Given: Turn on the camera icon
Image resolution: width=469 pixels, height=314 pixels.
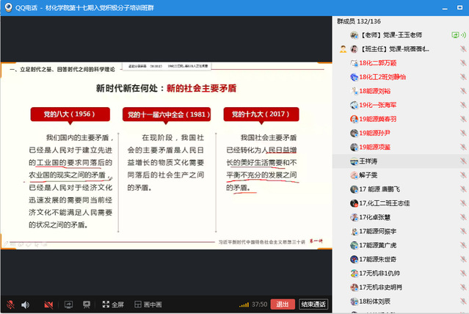Looking at the screenshot, I should (x=48, y=304).
